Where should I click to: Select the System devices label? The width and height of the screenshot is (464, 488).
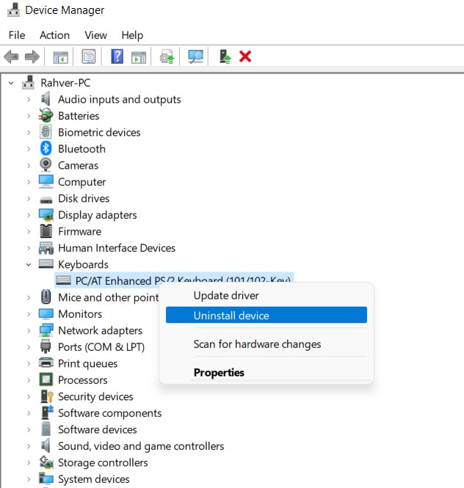pyautogui.click(x=94, y=479)
